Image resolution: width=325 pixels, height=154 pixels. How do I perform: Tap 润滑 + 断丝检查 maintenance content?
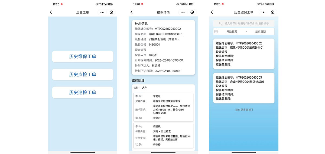tap(162, 131)
